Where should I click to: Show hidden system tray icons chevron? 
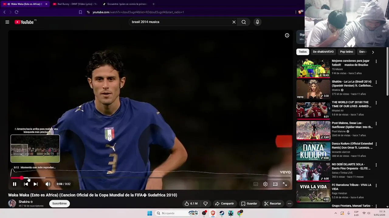point(336,213)
